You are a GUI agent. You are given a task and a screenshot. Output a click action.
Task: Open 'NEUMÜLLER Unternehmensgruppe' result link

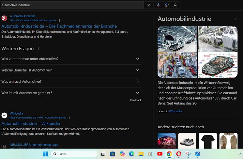pos(34,145)
